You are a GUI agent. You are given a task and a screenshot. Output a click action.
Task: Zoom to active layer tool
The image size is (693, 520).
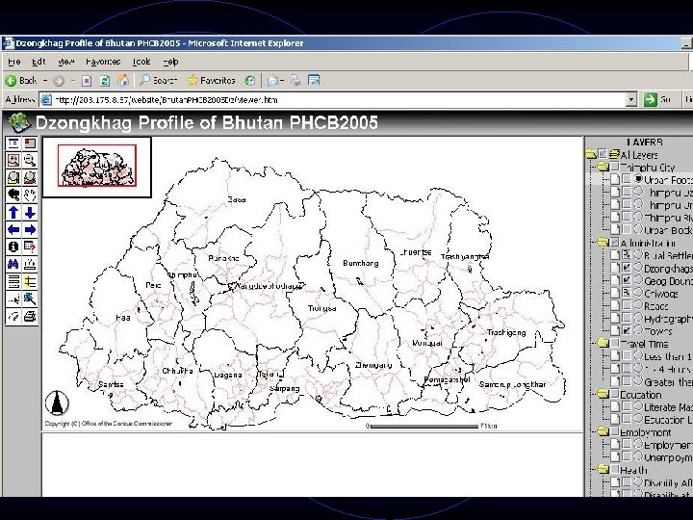point(30,178)
